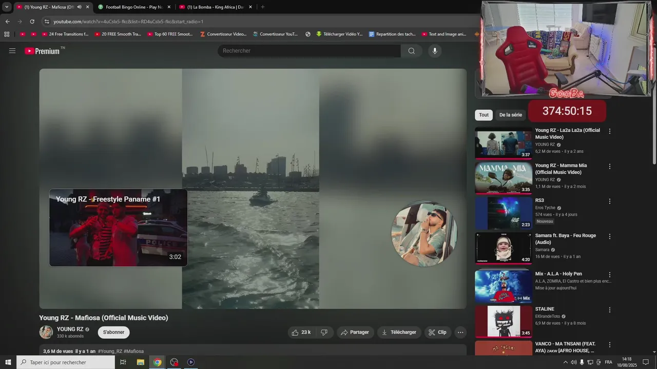
Task: Open Repartition des tach bookmark
Action: click(392, 34)
